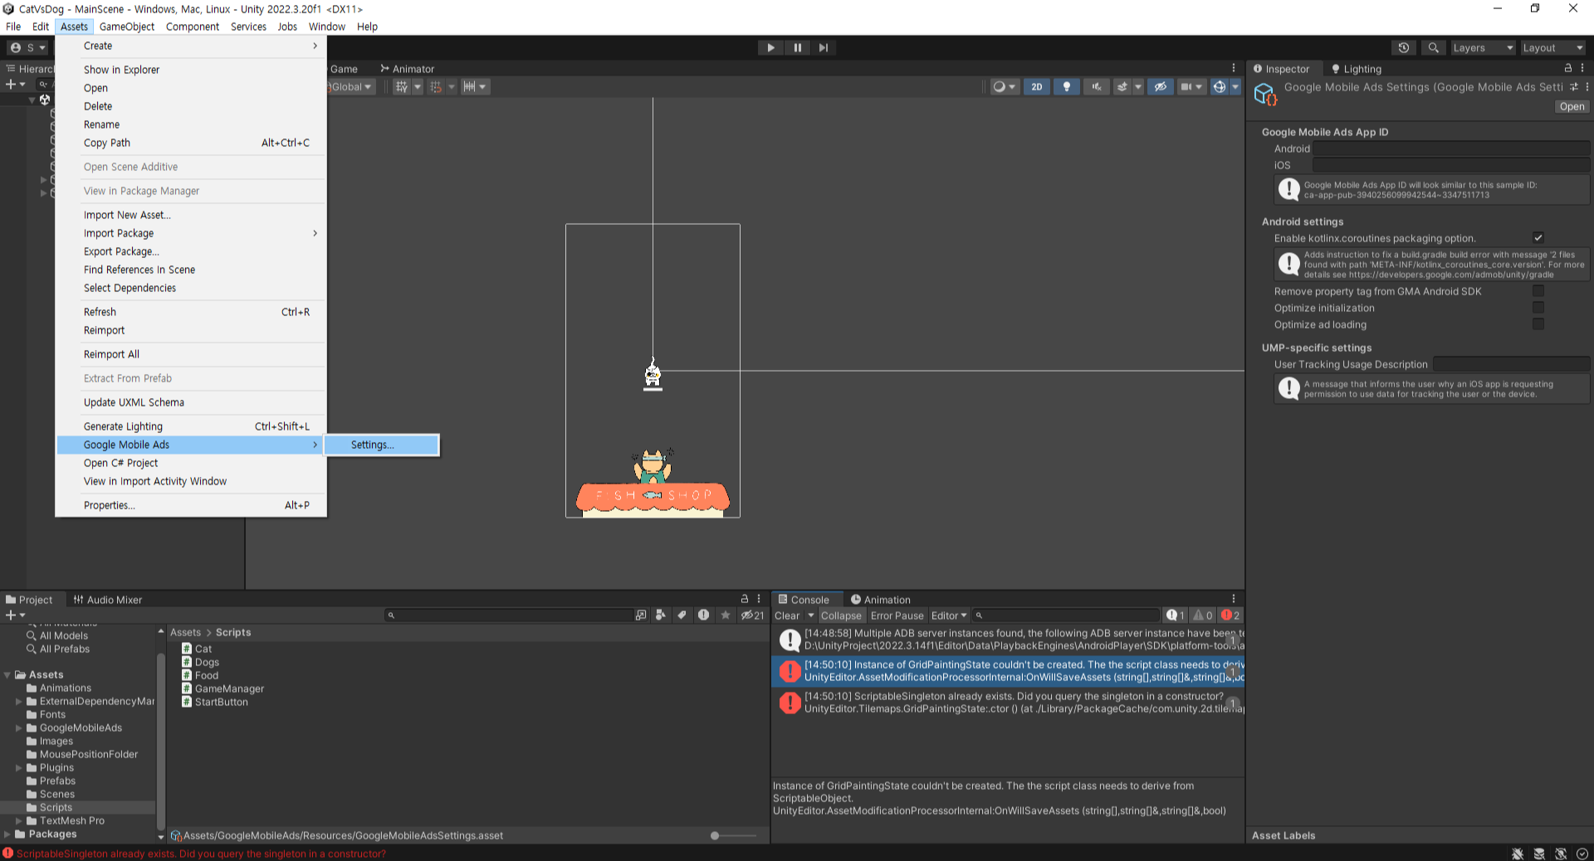Toggle Collapse in the Console

pyautogui.click(x=841, y=615)
